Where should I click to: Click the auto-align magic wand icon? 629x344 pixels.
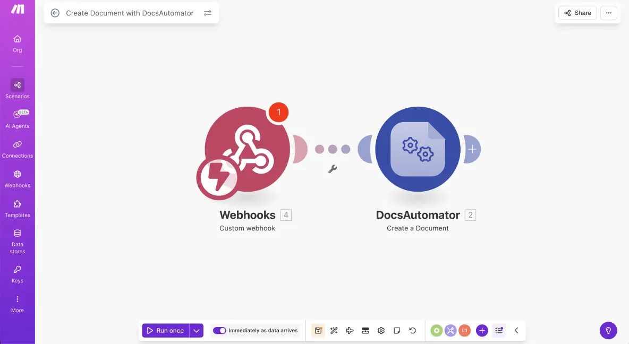pyautogui.click(x=334, y=331)
